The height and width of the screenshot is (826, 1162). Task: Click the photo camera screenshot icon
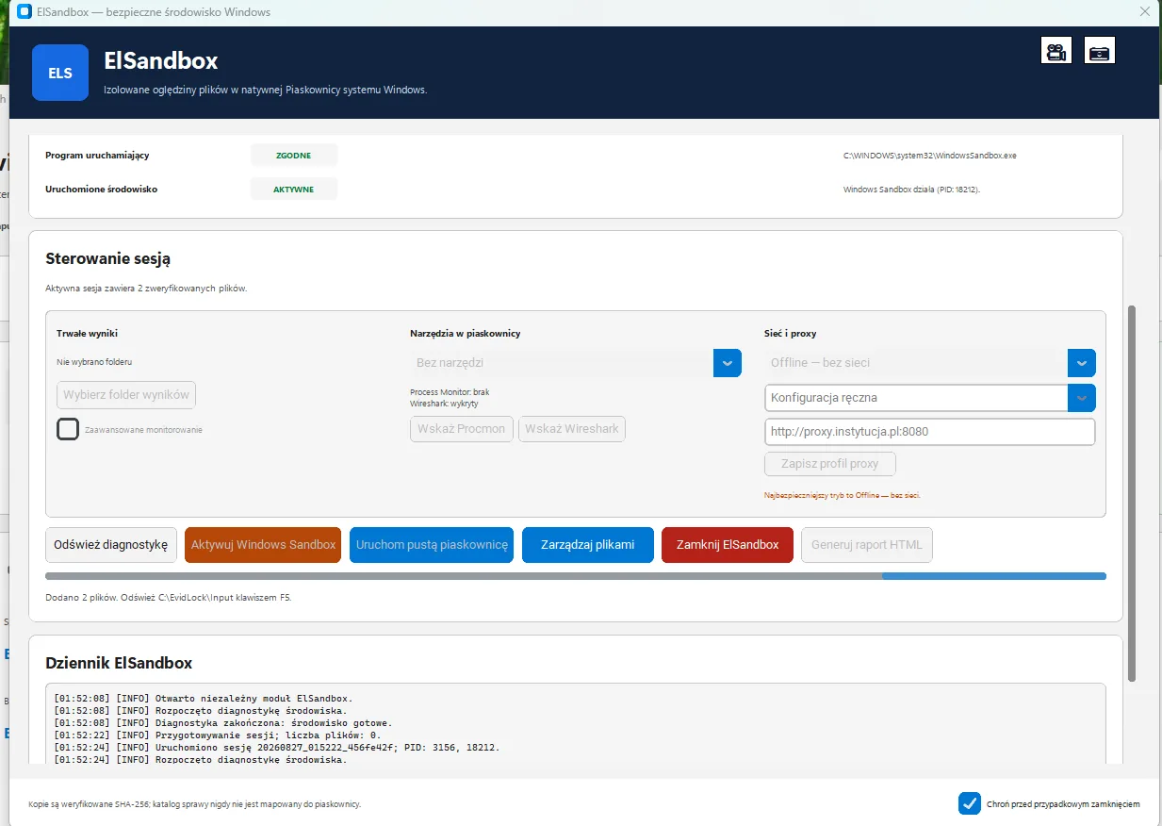(1100, 50)
